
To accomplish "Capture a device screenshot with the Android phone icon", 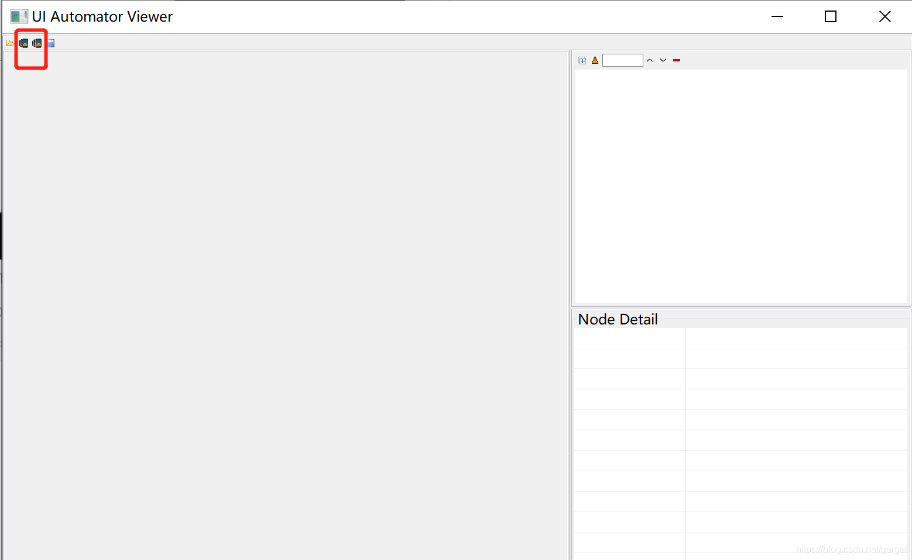I will click(23, 43).
